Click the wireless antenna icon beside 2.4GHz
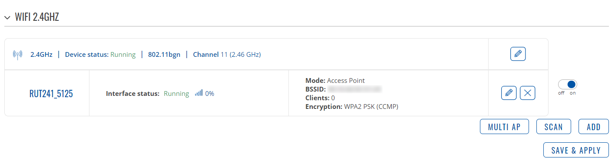This screenshot has height=164, width=615. pyautogui.click(x=17, y=55)
